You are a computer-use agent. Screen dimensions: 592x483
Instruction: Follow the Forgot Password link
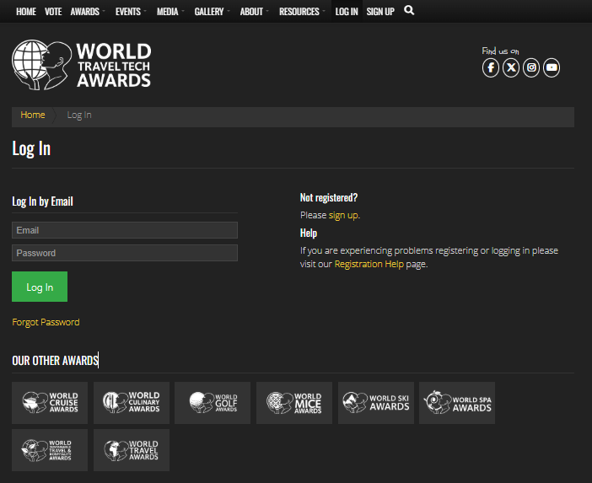(46, 322)
